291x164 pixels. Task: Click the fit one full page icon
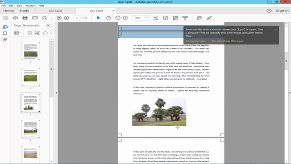point(166,18)
